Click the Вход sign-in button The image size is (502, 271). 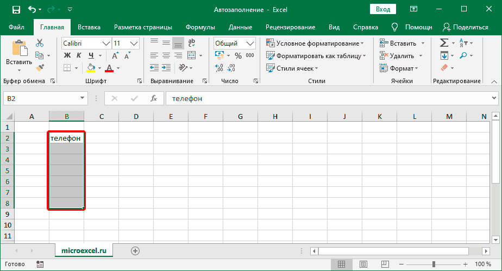click(383, 9)
